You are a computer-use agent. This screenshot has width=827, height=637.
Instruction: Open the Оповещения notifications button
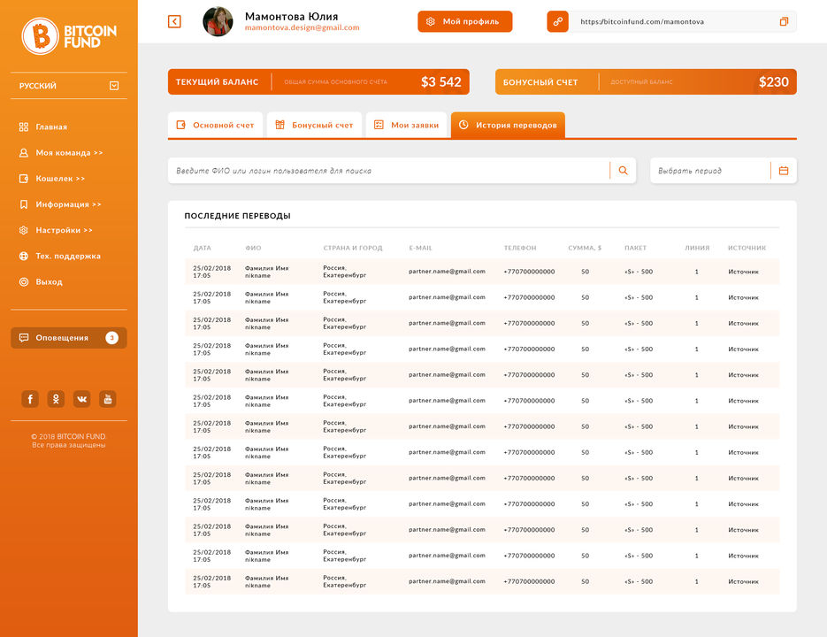click(x=69, y=338)
